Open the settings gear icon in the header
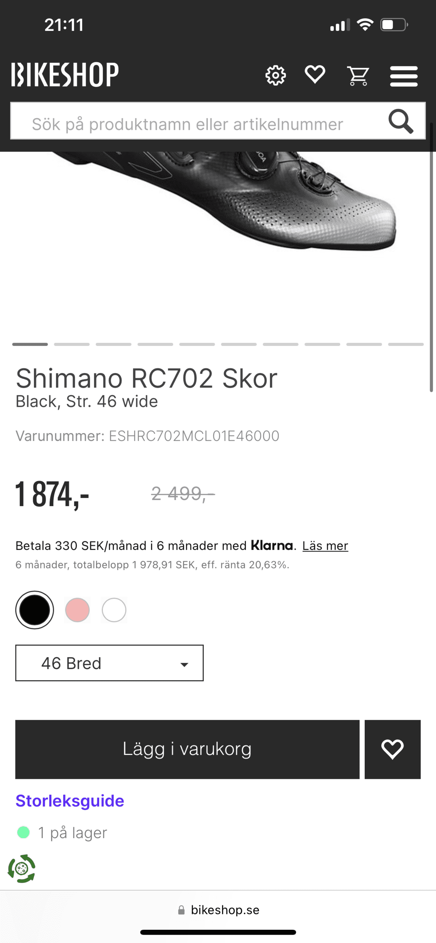 (x=276, y=75)
